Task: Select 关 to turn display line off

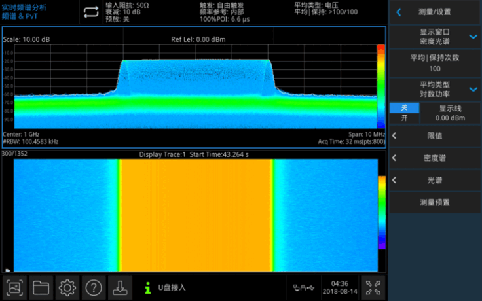Action: (404, 108)
